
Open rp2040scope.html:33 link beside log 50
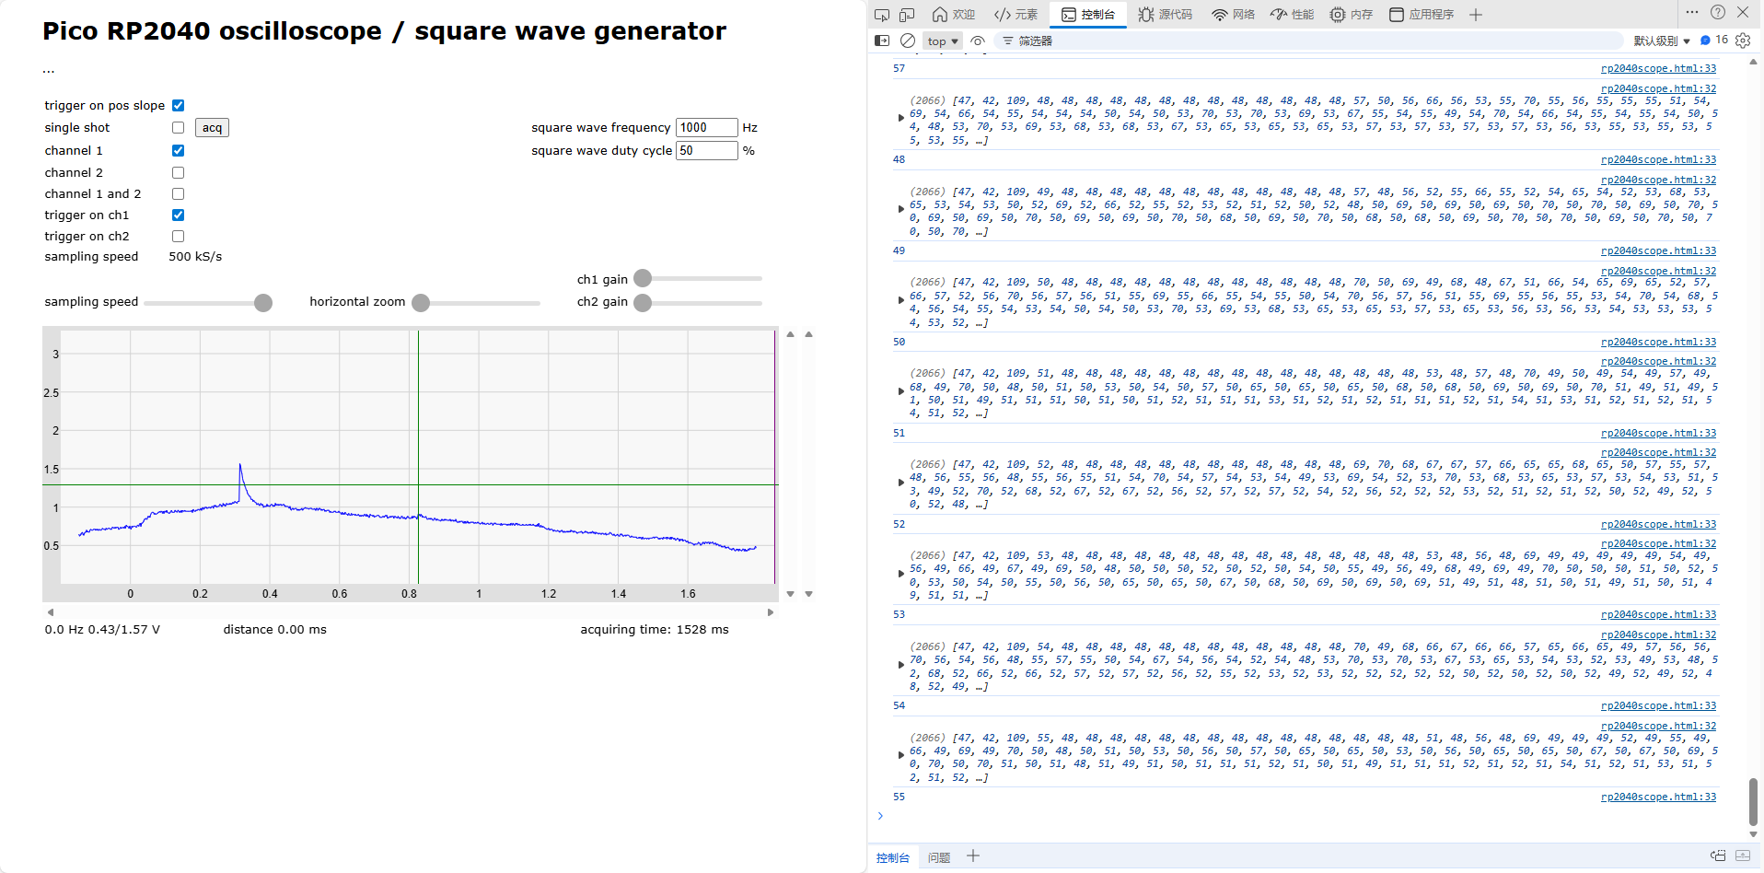click(1658, 343)
